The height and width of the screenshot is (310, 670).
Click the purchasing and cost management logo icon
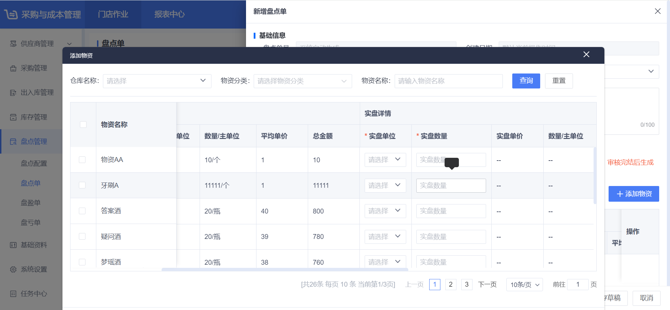[x=11, y=14]
